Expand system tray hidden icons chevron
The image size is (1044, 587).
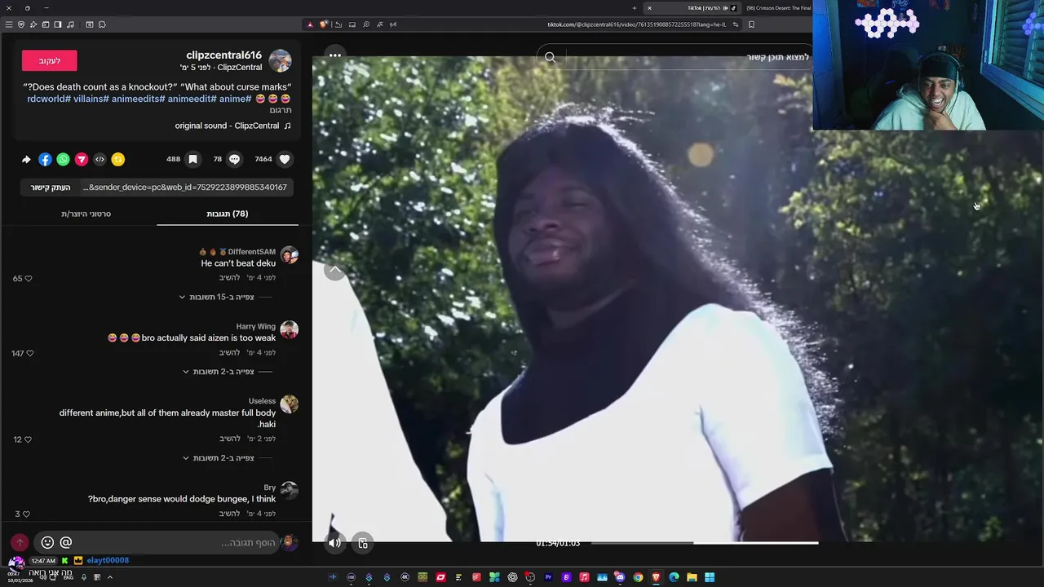[109, 577]
